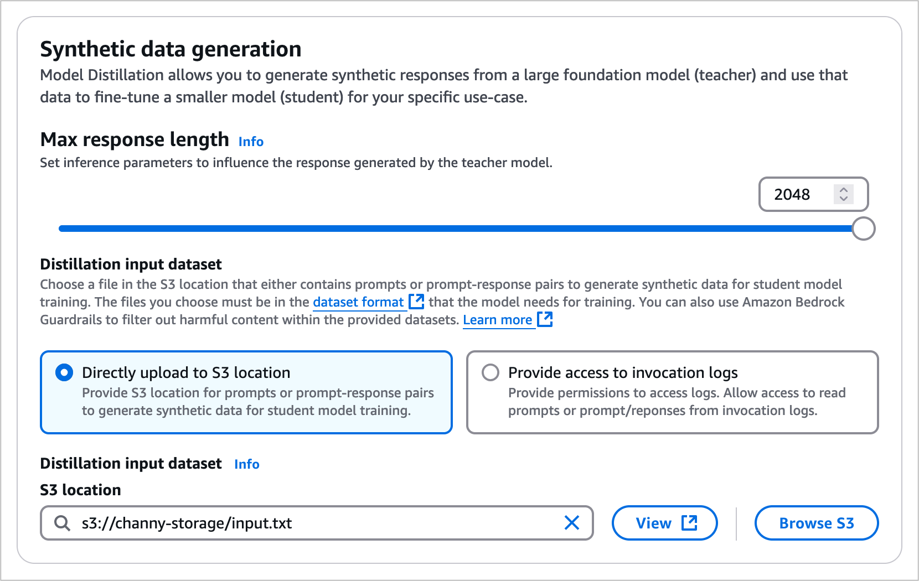Screen dimensions: 919x581
Task: Open the Learn more link
Action: click(x=497, y=320)
